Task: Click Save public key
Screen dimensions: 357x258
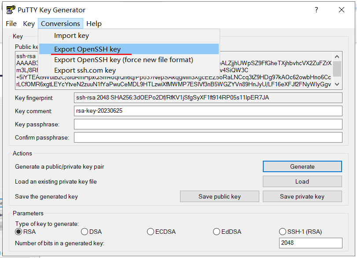Action: click(x=220, y=196)
